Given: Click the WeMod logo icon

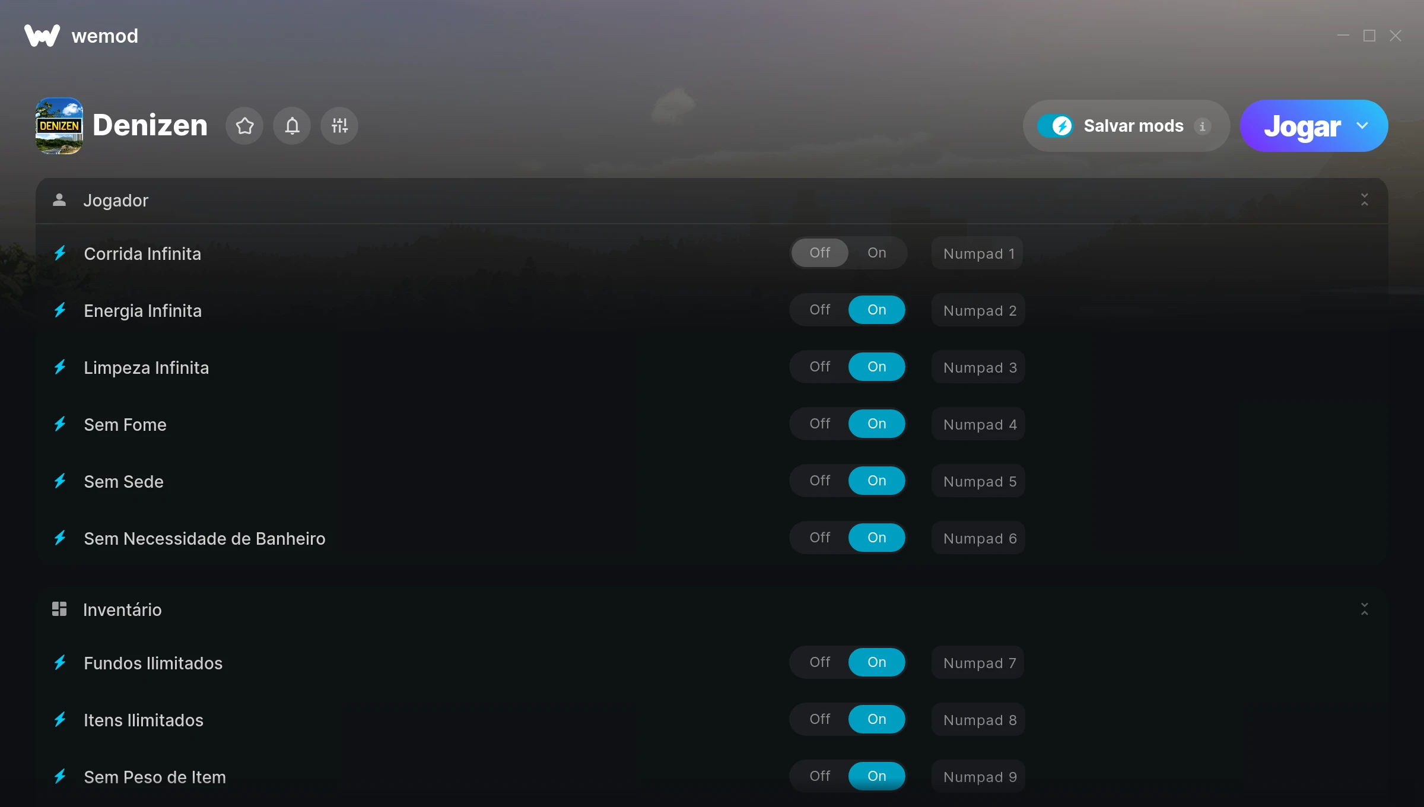Looking at the screenshot, I should pyautogui.click(x=42, y=36).
